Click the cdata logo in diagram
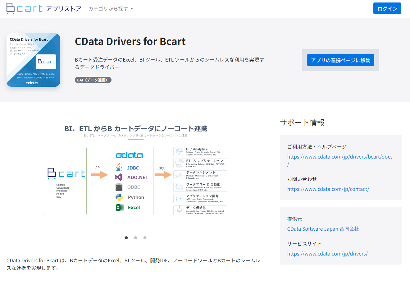 click(129, 155)
